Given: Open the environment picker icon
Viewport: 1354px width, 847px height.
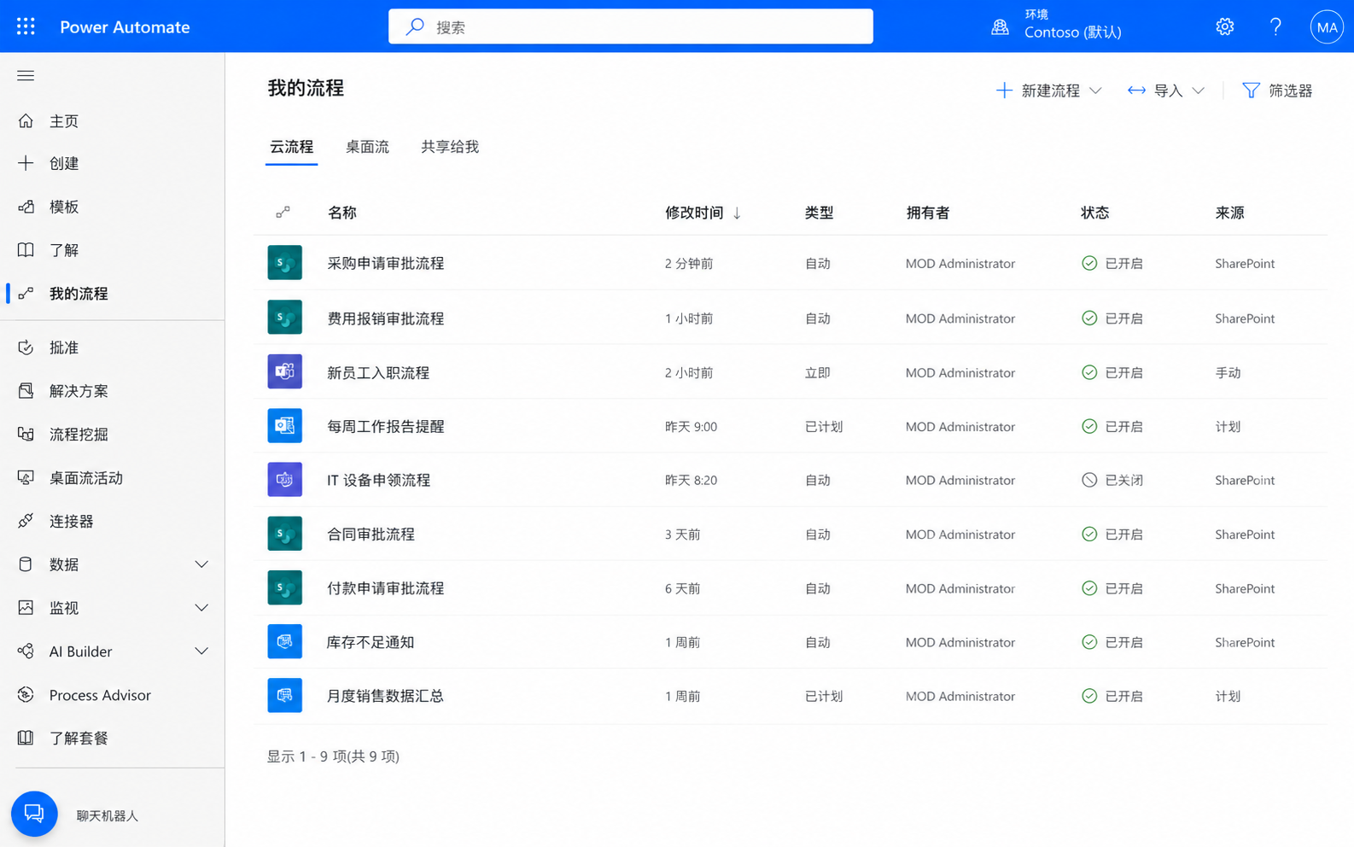Looking at the screenshot, I should [1000, 26].
